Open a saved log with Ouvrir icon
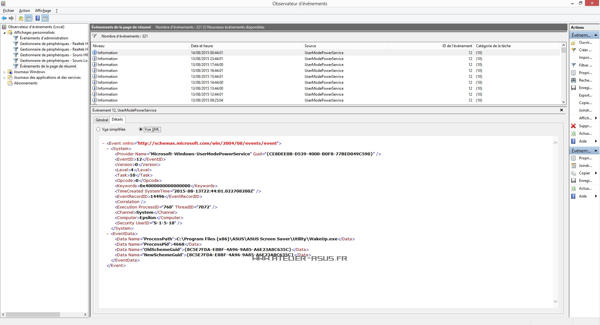Viewport: 600px width, 325px height. [573, 42]
